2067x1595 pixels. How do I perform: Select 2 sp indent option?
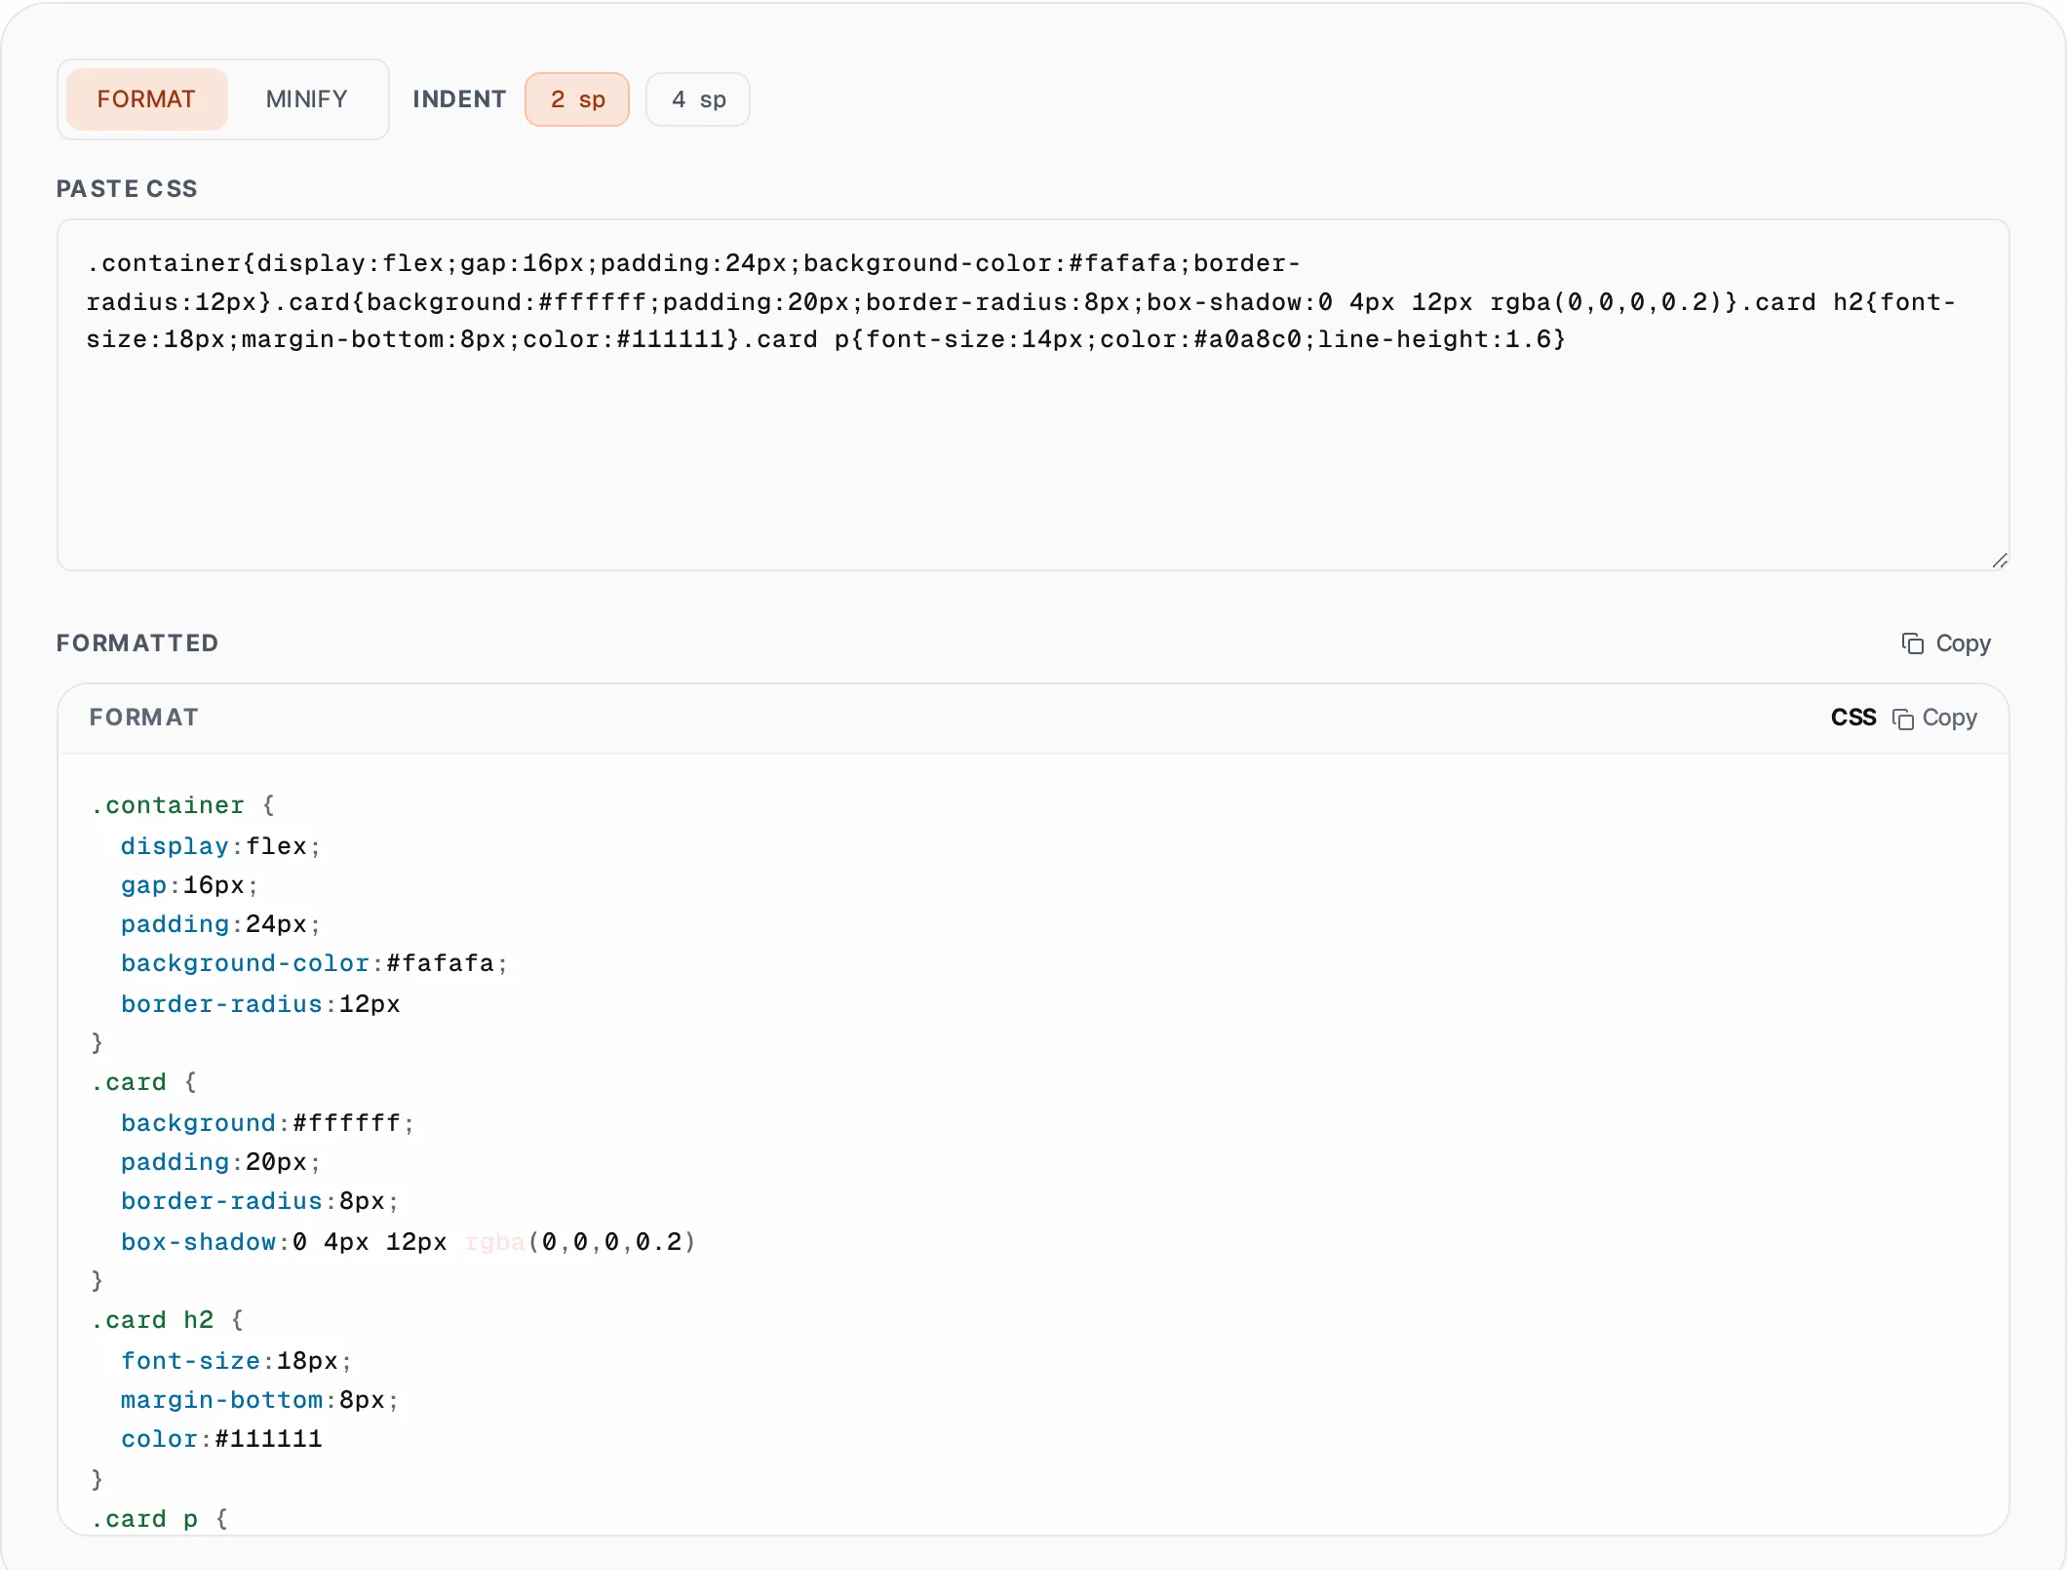[577, 99]
